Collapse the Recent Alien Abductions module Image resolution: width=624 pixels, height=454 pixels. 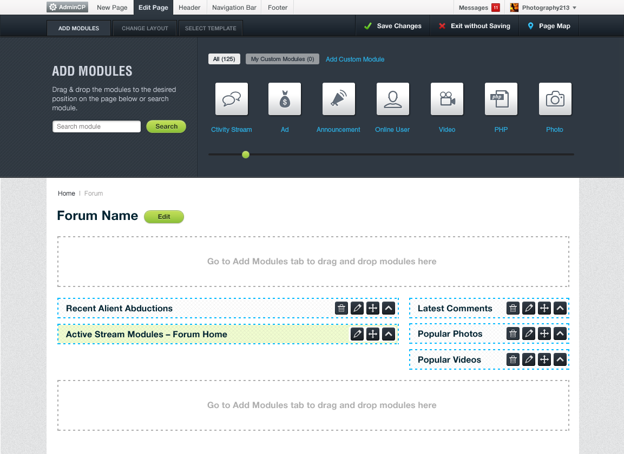[x=388, y=308]
